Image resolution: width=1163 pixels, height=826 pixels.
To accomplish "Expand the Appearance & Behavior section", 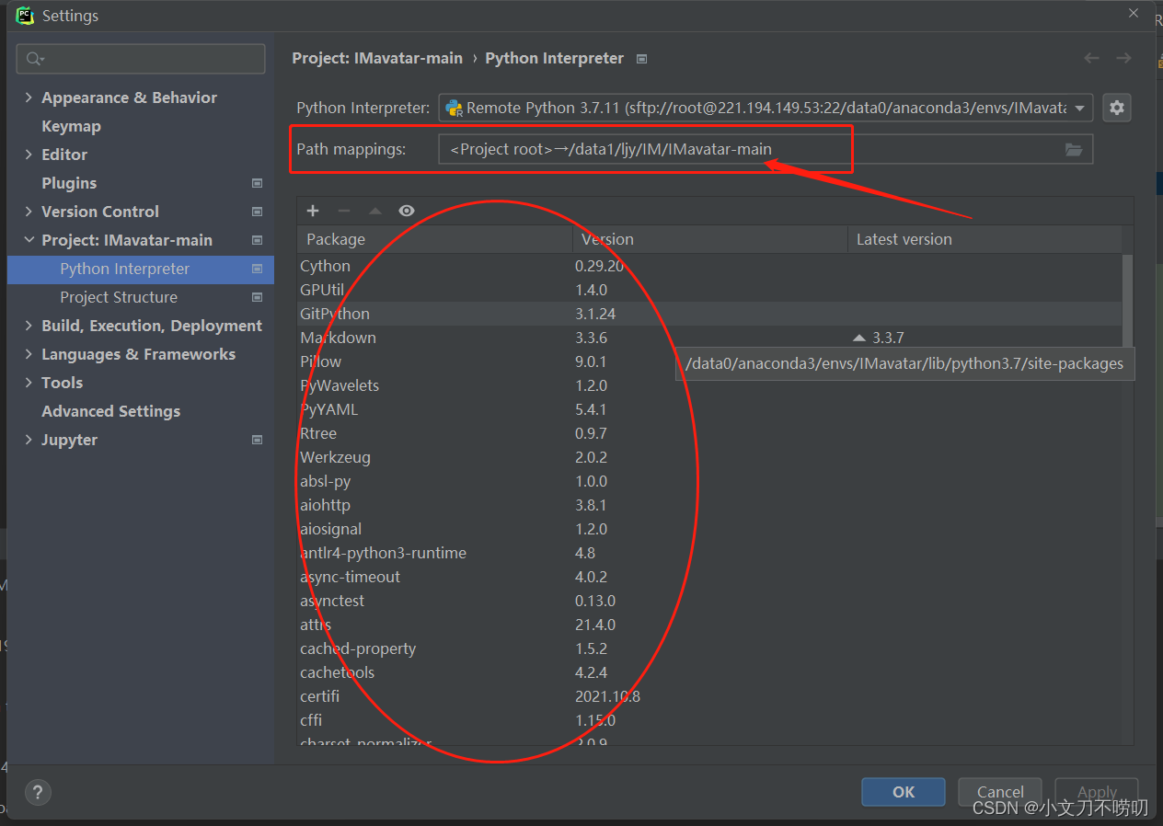I will tap(29, 98).
